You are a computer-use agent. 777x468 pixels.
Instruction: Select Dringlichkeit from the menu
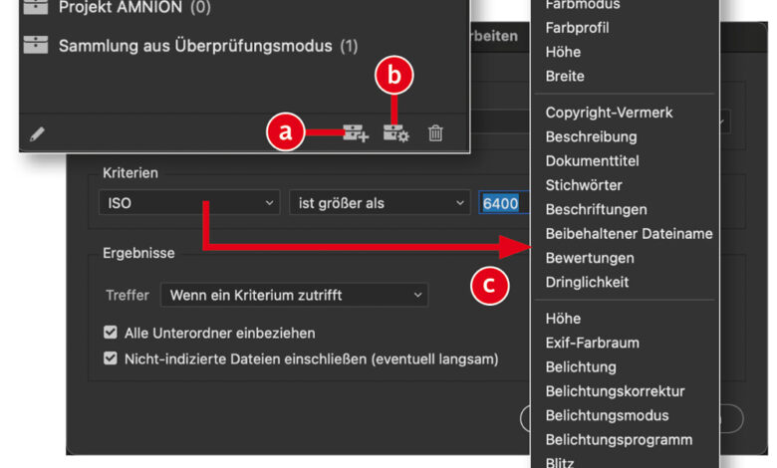pos(587,282)
